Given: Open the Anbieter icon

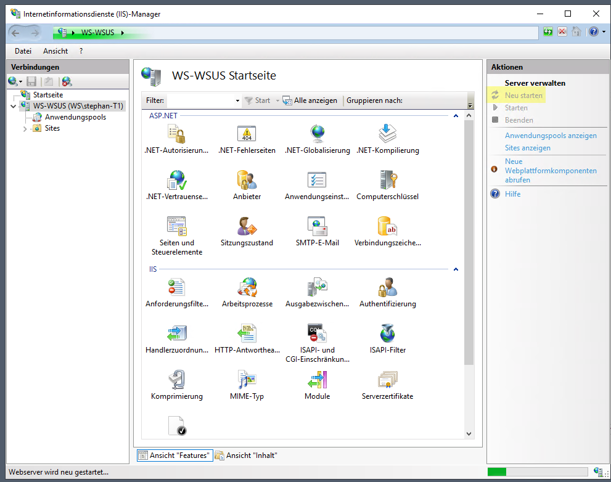Looking at the screenshot, I should tap(247, 180).
